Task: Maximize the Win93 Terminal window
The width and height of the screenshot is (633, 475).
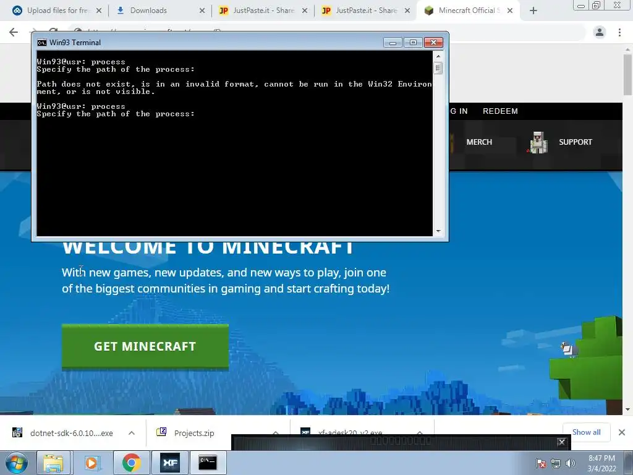Action: [412, 43]
